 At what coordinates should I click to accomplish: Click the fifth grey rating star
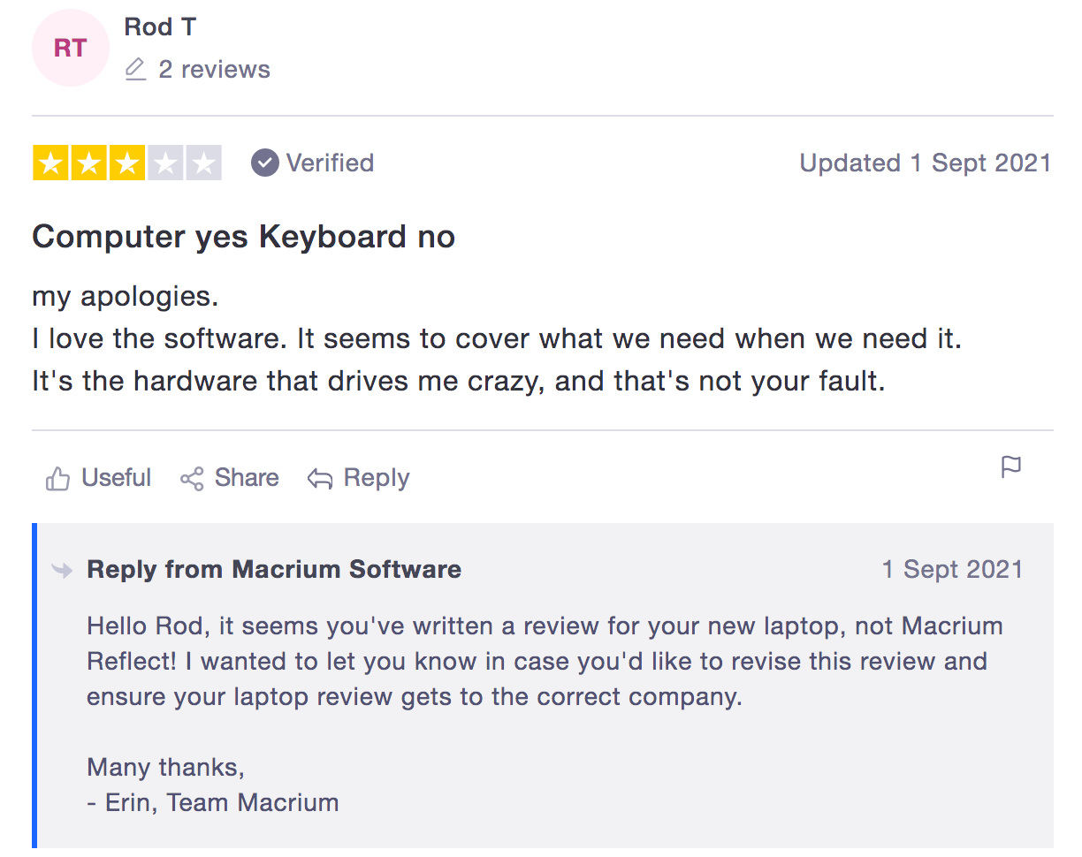point(204,163)
